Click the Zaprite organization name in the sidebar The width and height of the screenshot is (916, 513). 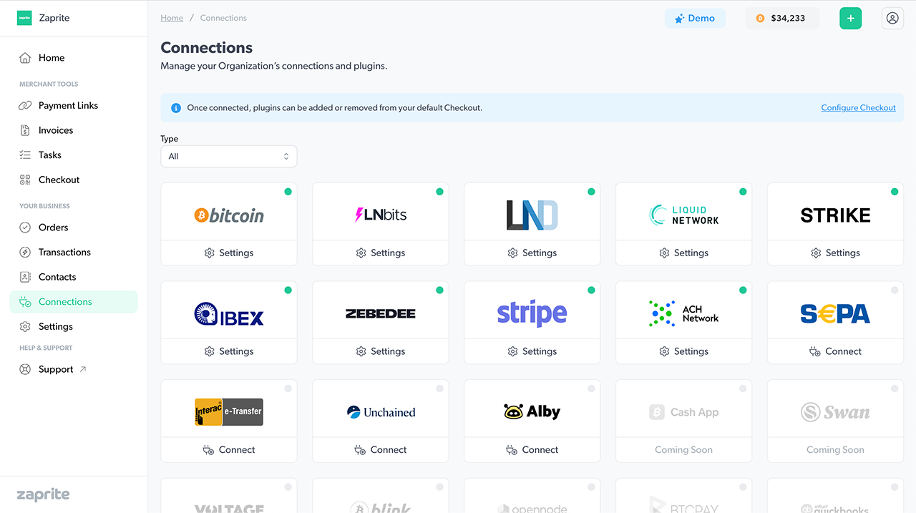pyautogui.click(x=54, y=18)
